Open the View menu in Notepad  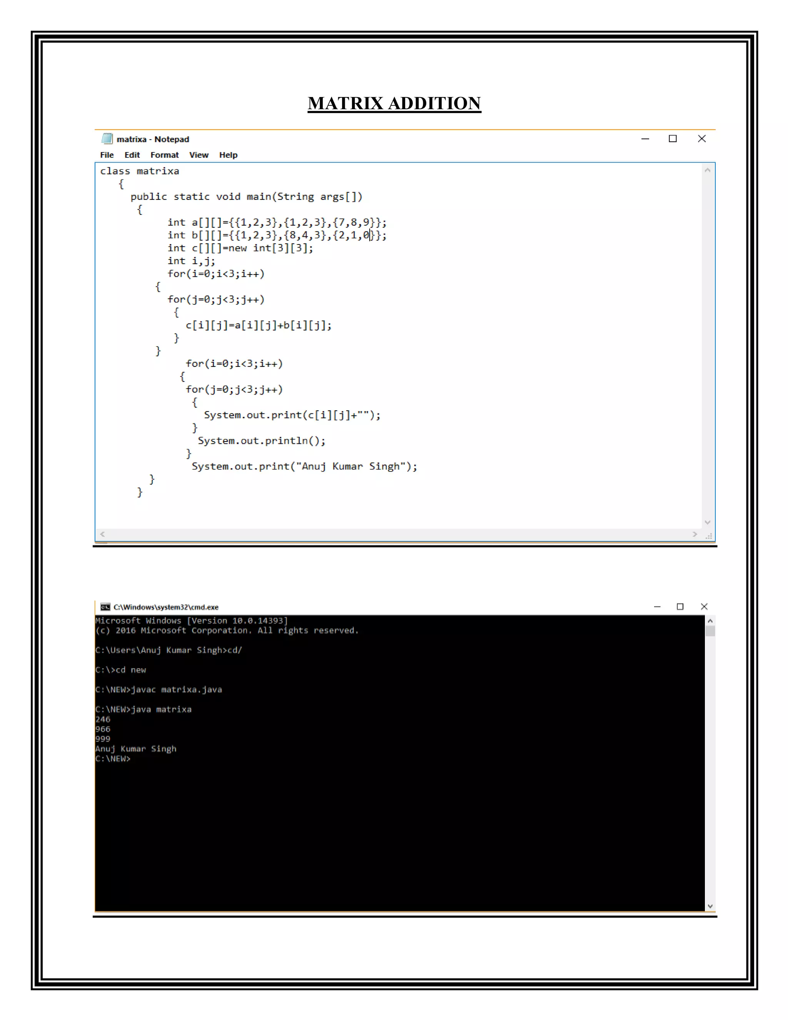(199, 155)
